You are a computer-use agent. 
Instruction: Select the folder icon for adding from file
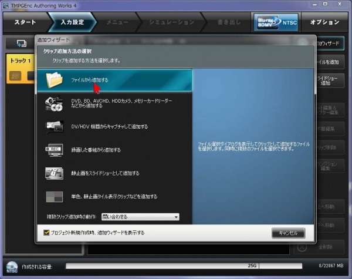[x=54, y=80]
